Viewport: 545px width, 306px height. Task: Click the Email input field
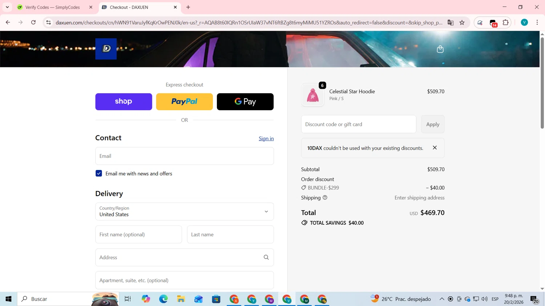(x=184, y=156)
